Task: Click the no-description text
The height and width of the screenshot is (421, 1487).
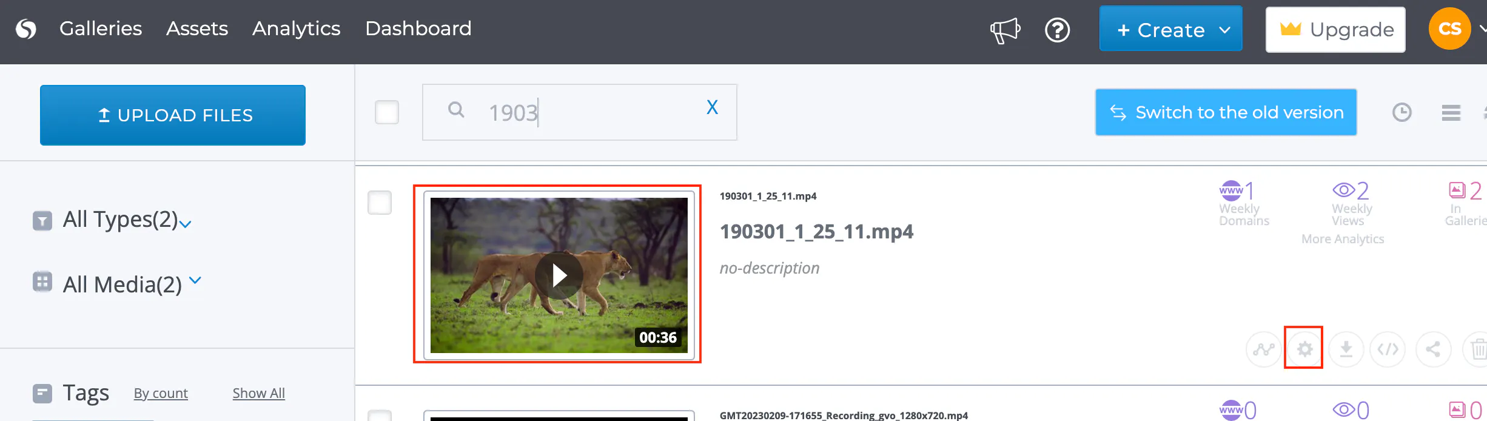Action: 769,268
